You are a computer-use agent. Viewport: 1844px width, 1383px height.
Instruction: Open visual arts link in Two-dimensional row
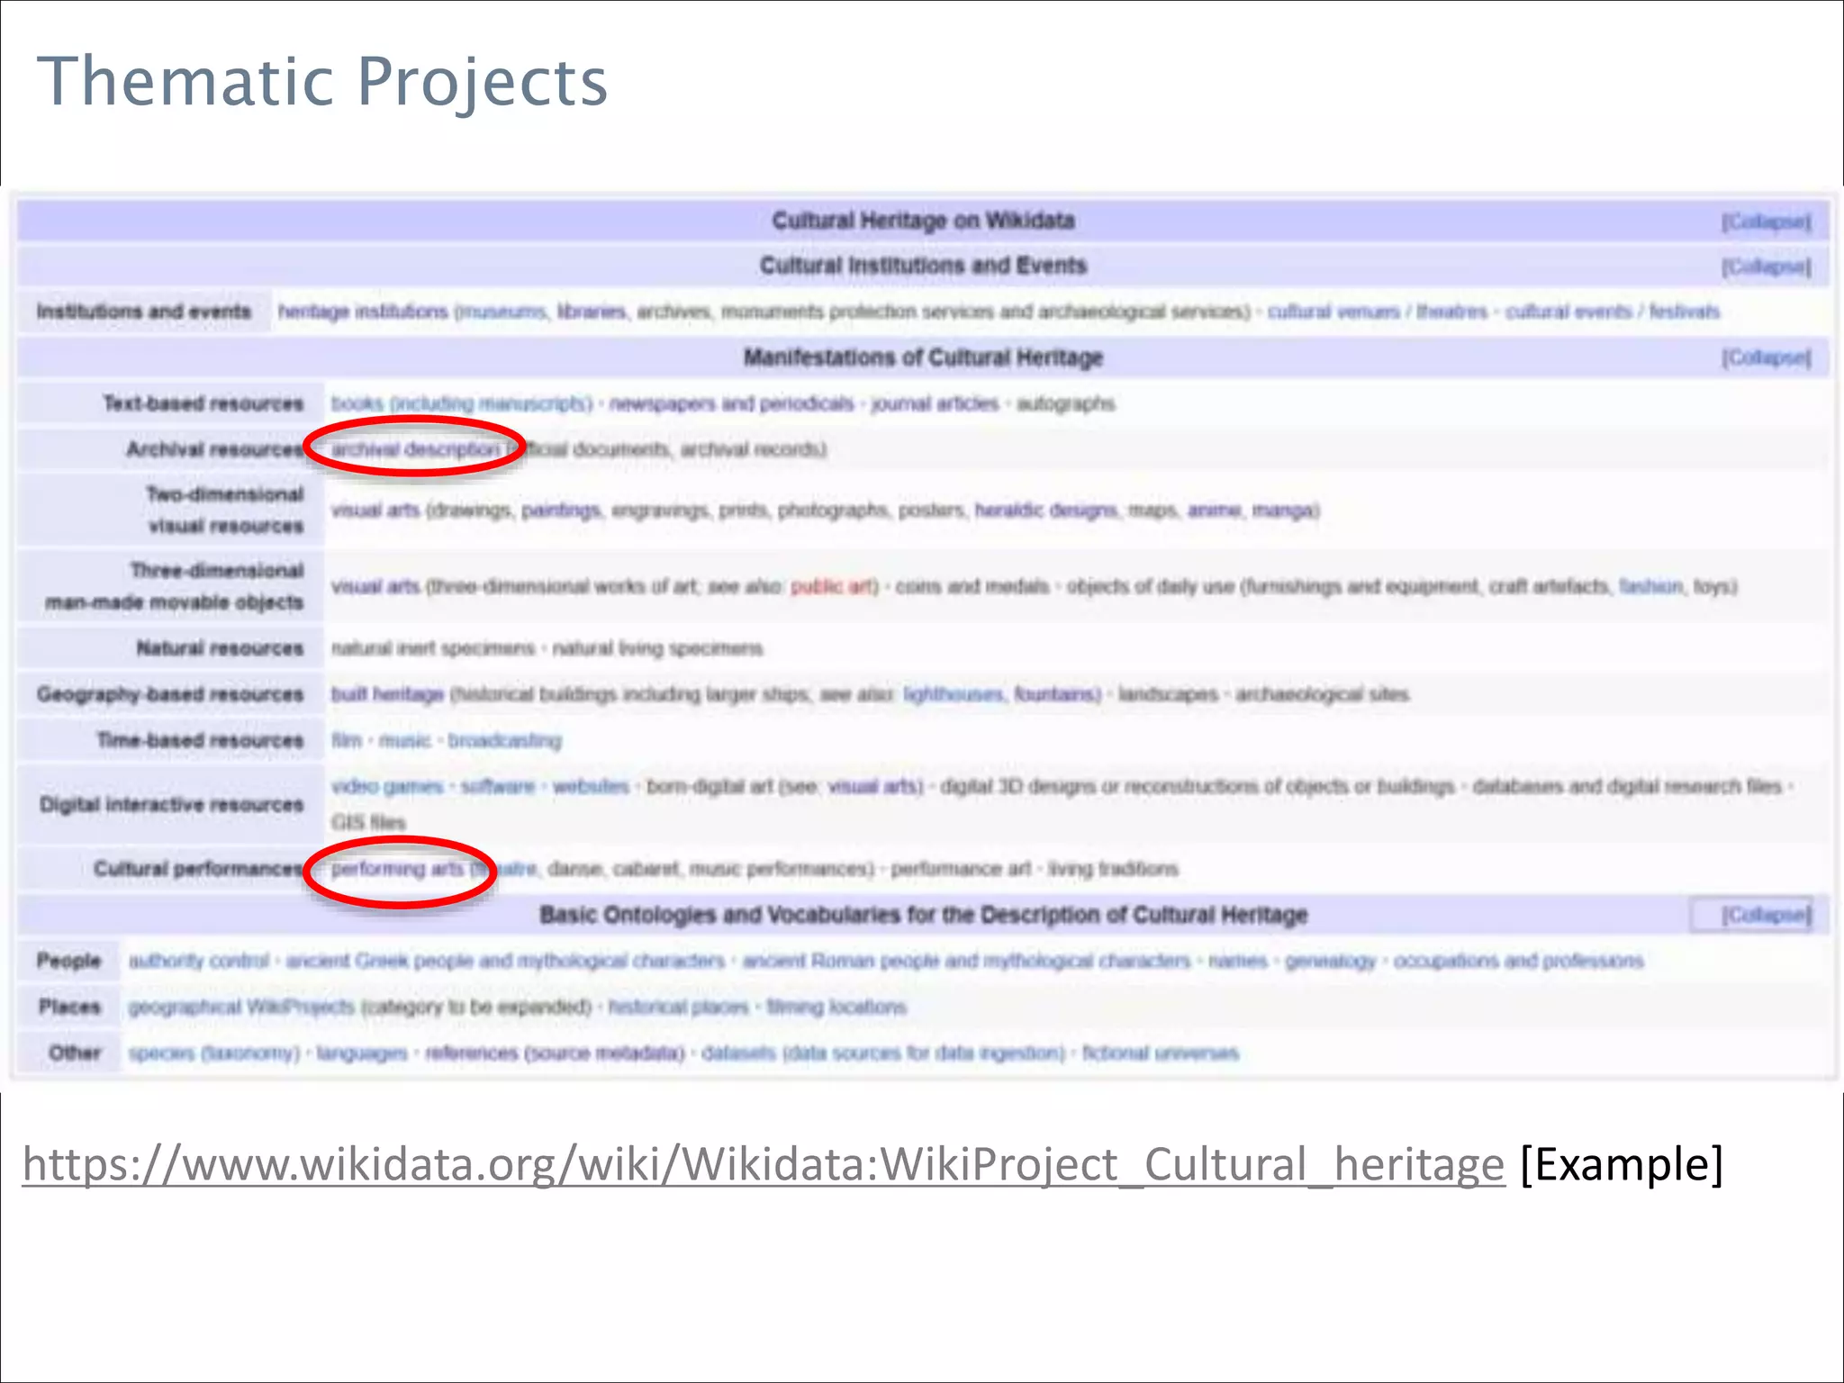pyautogui.click(x=375, y=511)
